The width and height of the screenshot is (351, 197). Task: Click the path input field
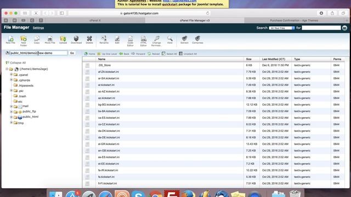click(x=38, y=53)
